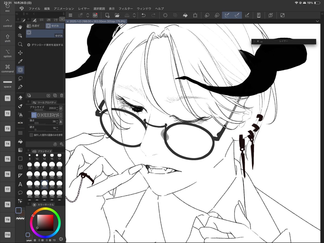Select the Hand move tool

20,27
